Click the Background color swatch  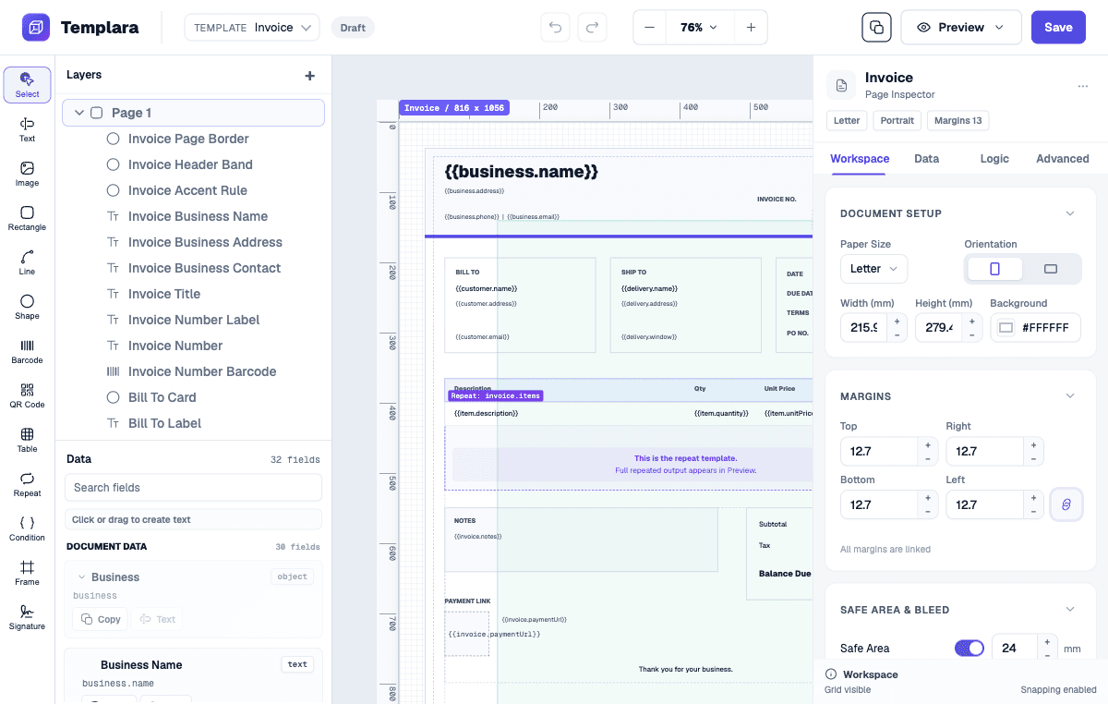point(1006,327)
